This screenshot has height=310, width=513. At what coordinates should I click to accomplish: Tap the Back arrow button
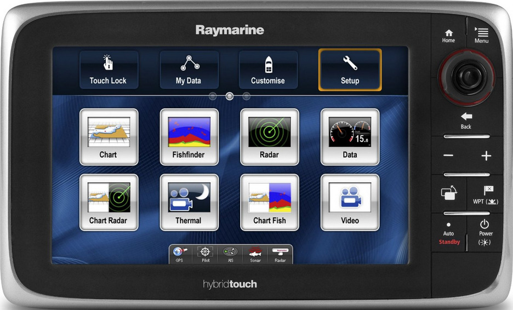coord(466,120)
